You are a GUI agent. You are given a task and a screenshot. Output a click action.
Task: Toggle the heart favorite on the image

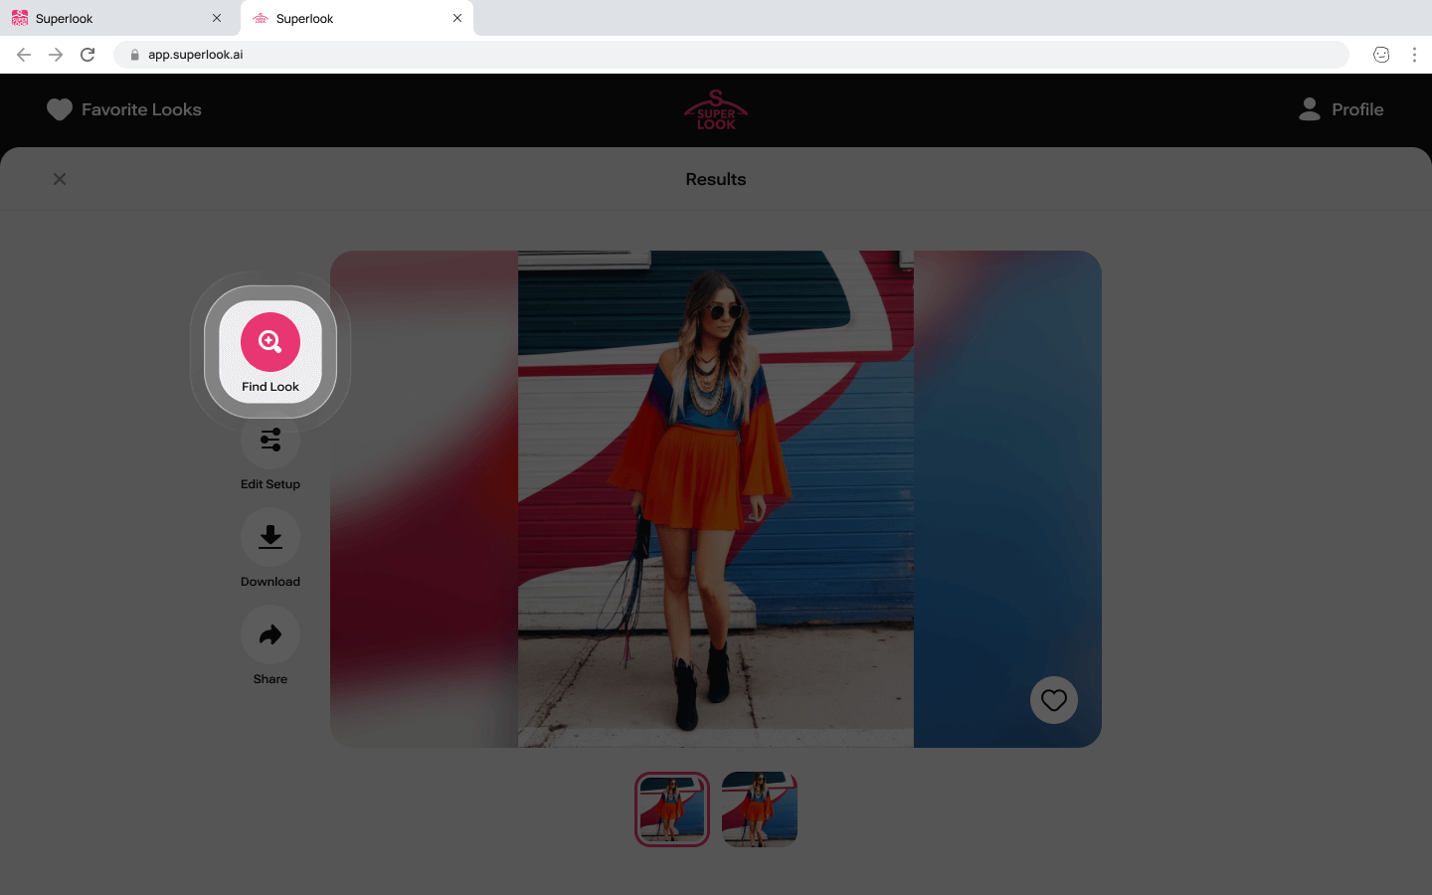[1053, 700]
